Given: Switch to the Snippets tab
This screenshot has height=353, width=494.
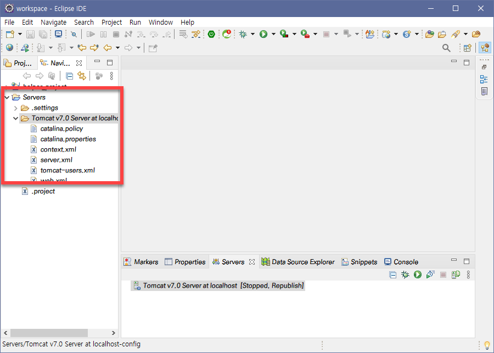Looking at the screenshot, I should [360, 262].
